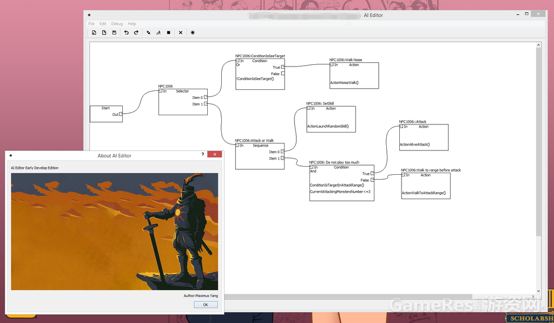Click Item 1 port on Selector node
Screen dimensions: 554x323
coord(206,104)
